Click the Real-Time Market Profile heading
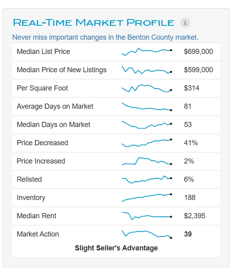The height and width of the screenshot is (275, 232). [x=94, y=23]
